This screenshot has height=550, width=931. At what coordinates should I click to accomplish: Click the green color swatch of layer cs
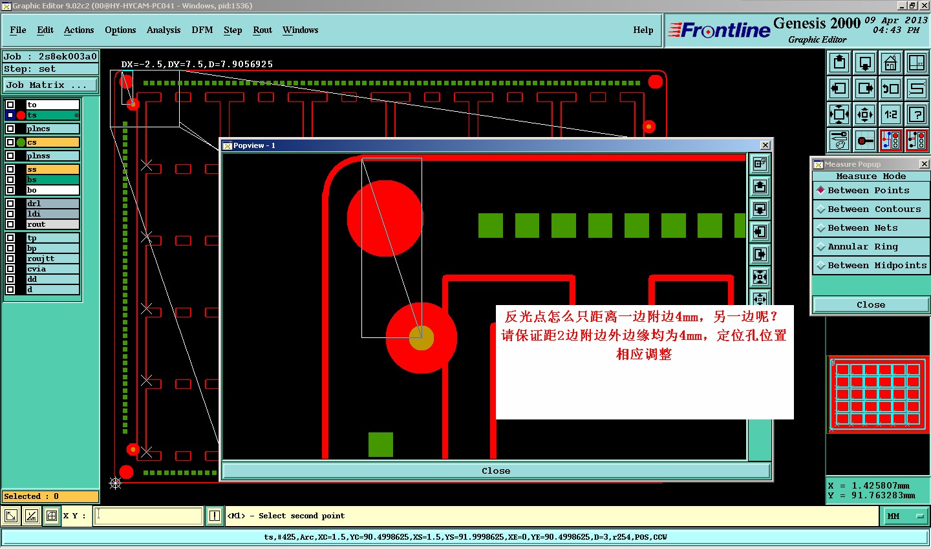[21, 142]
